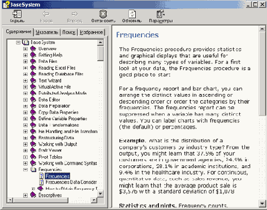Switch to the Указатель tab
This screenshot has width=267, height=210.
[x=47, y=32]
